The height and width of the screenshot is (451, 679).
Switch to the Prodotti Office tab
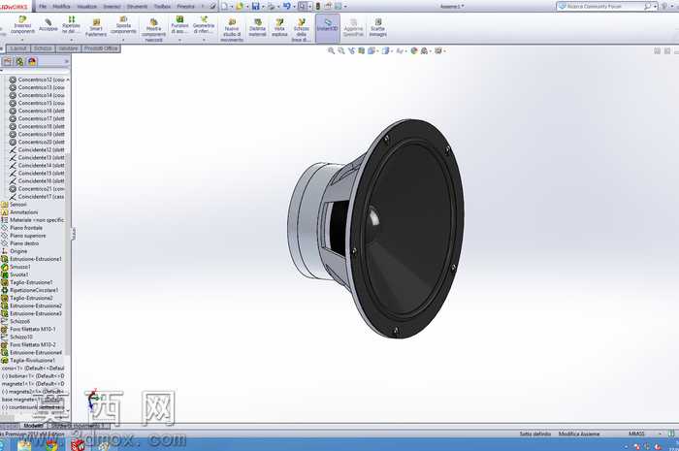pos(101,48)
